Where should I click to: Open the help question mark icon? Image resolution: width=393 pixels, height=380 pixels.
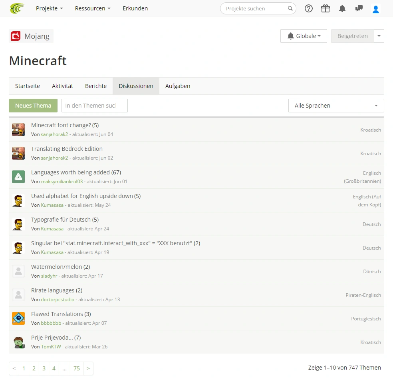309,8
